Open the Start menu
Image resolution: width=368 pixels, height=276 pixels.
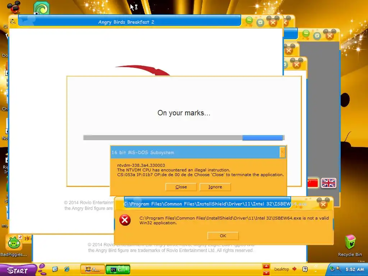18,270
